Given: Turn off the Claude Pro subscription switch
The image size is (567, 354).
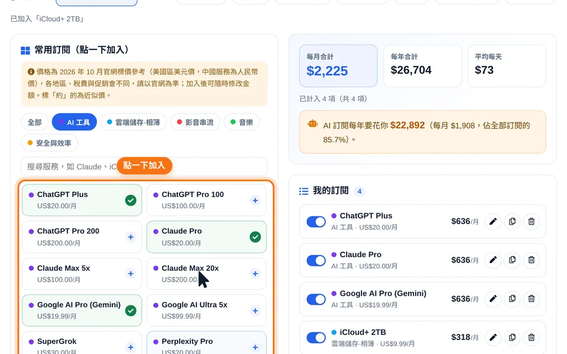Looking at the screenshot, I should click(316, 260).
